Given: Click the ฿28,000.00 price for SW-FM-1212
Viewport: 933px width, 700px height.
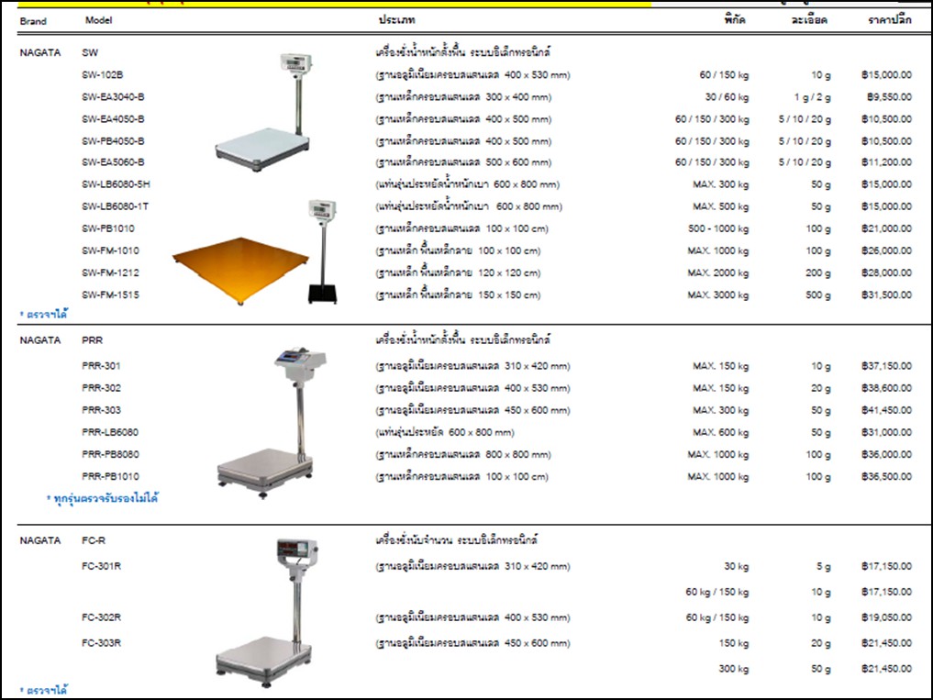Looking at the screenshot, I should (886, 272).
